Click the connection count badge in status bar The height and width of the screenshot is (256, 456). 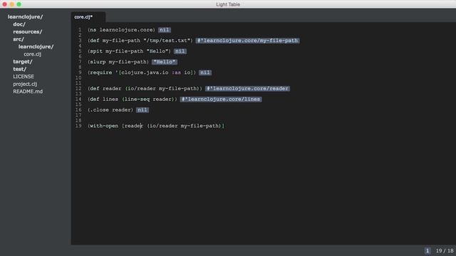tap(427, 251)
